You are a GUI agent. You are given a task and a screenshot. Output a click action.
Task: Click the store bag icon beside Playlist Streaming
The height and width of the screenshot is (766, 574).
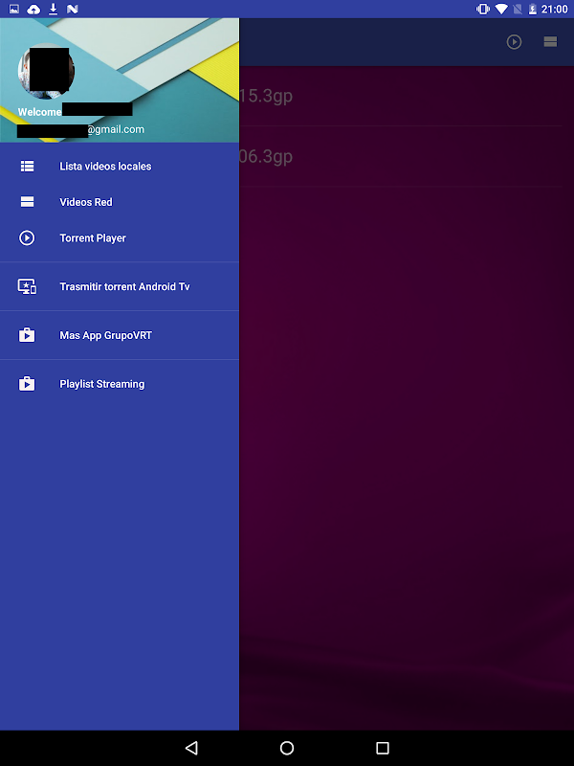pyautogui.click(x=27, y=384)
